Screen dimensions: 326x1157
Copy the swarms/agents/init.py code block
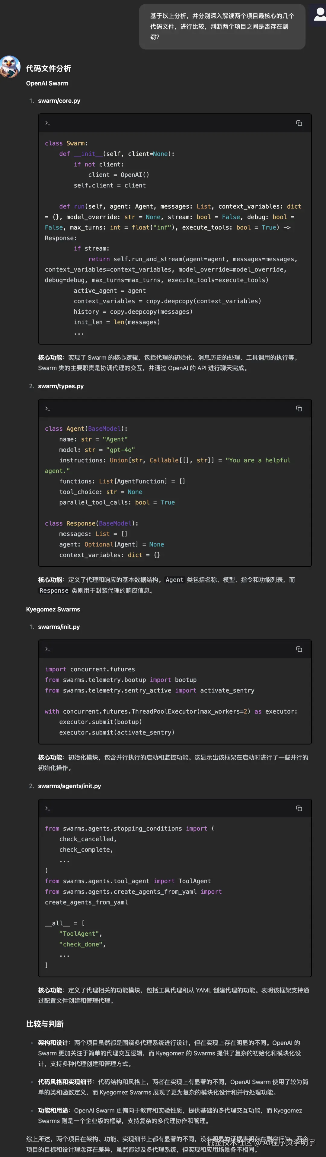(x=299, y=808)
